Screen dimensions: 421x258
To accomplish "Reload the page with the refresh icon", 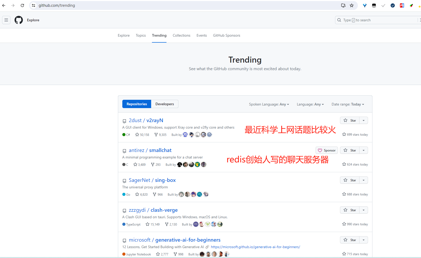I will 22,5.
